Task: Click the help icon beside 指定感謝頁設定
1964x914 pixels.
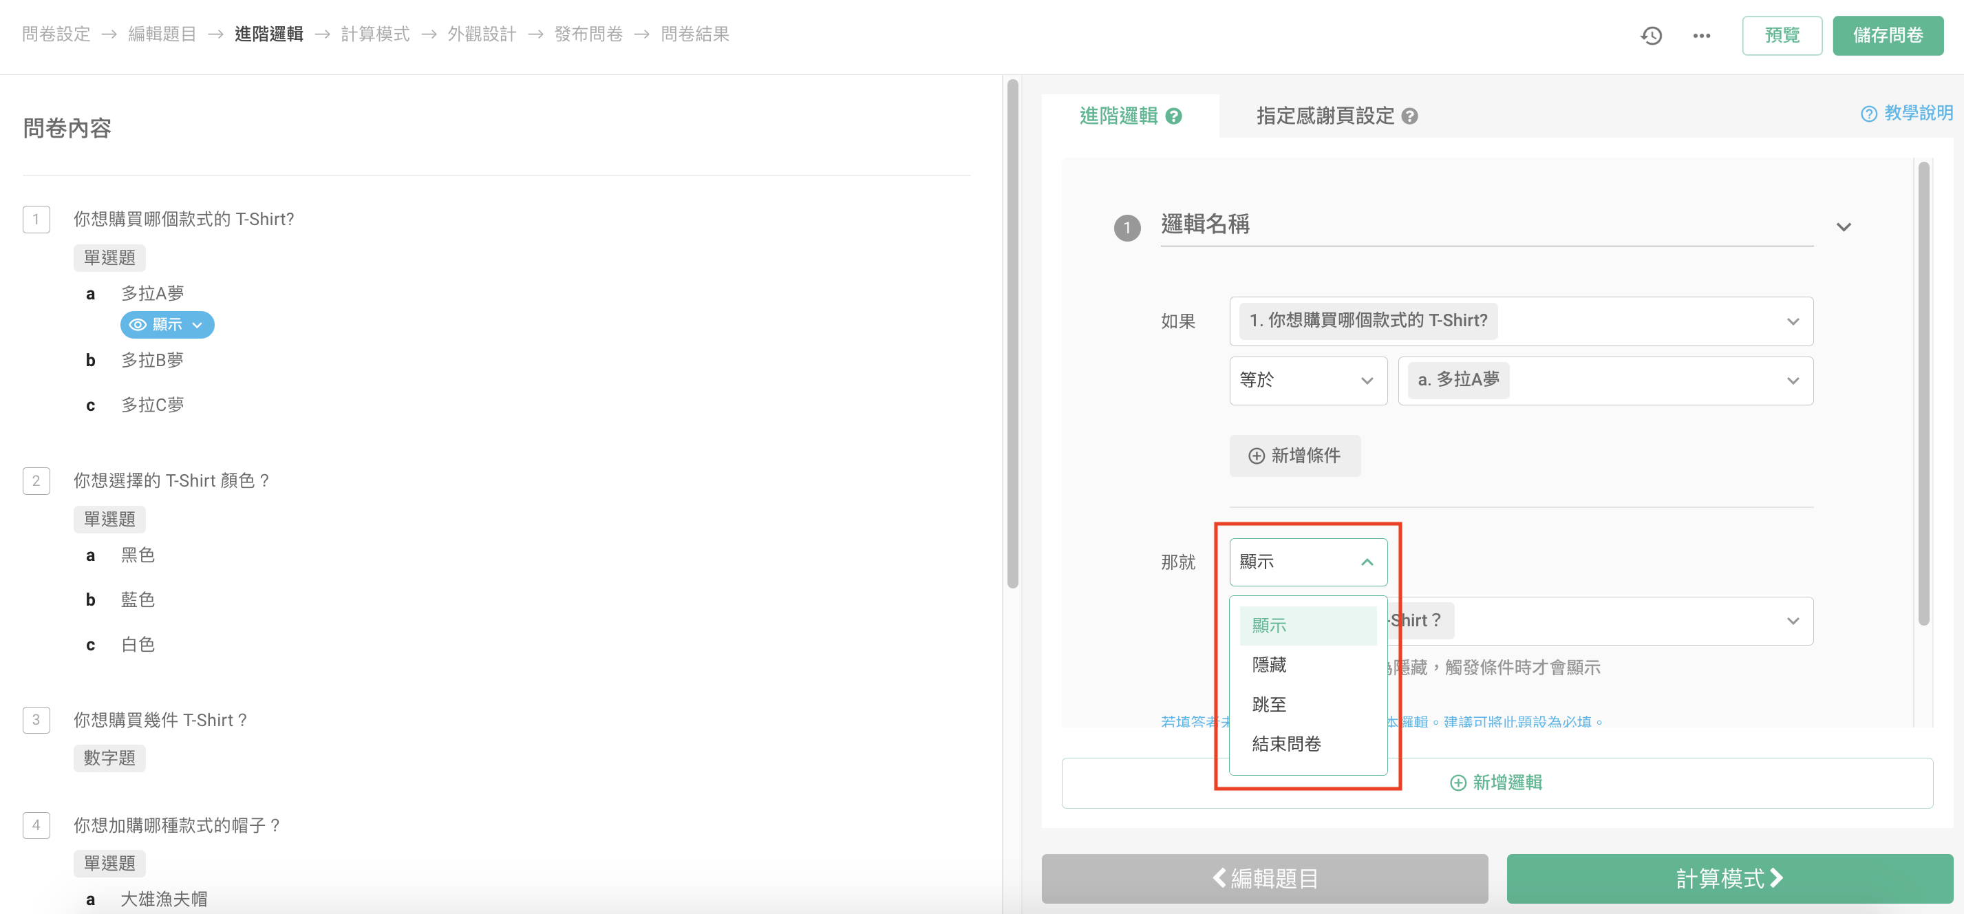Action: click(x=1409, y=116)
